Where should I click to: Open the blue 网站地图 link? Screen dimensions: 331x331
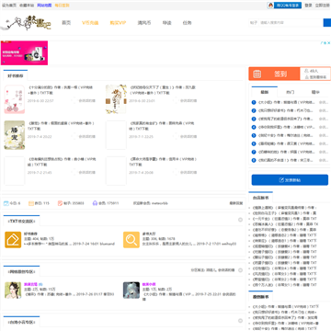click(x=44, y=6)
